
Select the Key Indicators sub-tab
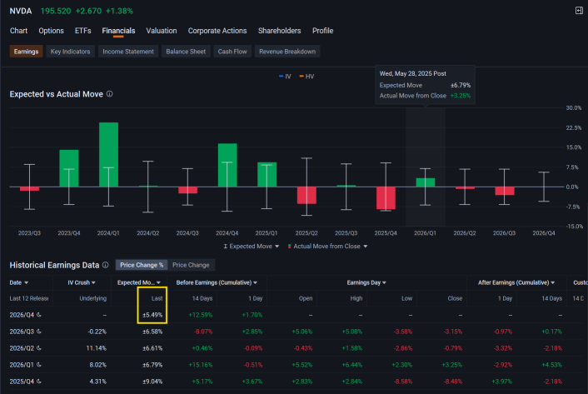tap(70, 52)
